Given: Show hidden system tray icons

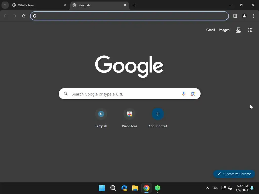Looking at the screenshot, I should click(x=207, y=188).
